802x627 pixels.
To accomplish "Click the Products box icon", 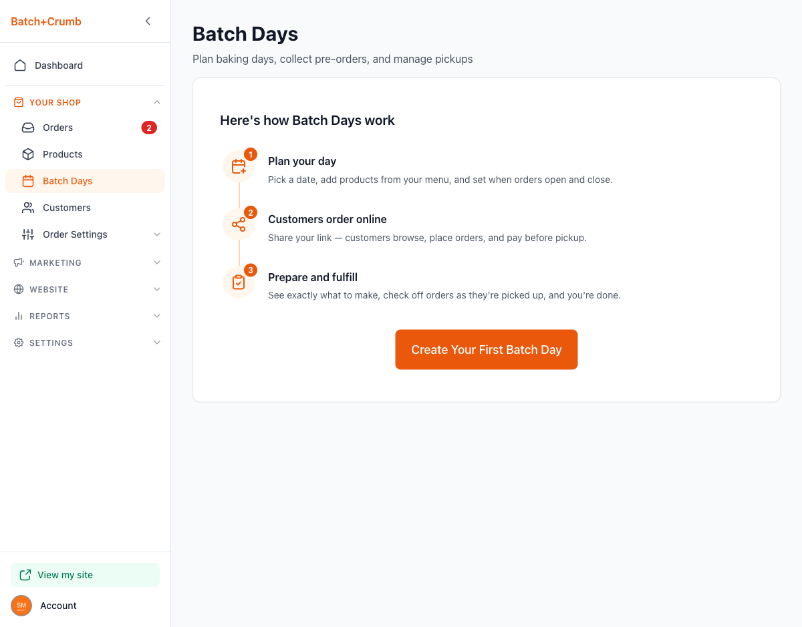I will (x=28, y=154).
